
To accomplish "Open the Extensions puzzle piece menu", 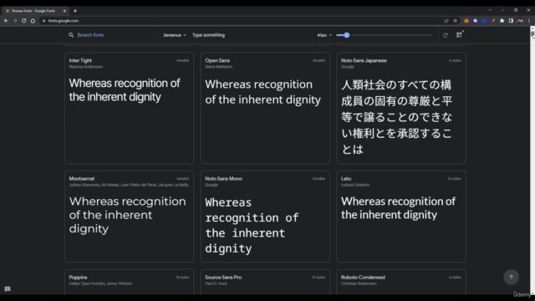I will 502,21.
